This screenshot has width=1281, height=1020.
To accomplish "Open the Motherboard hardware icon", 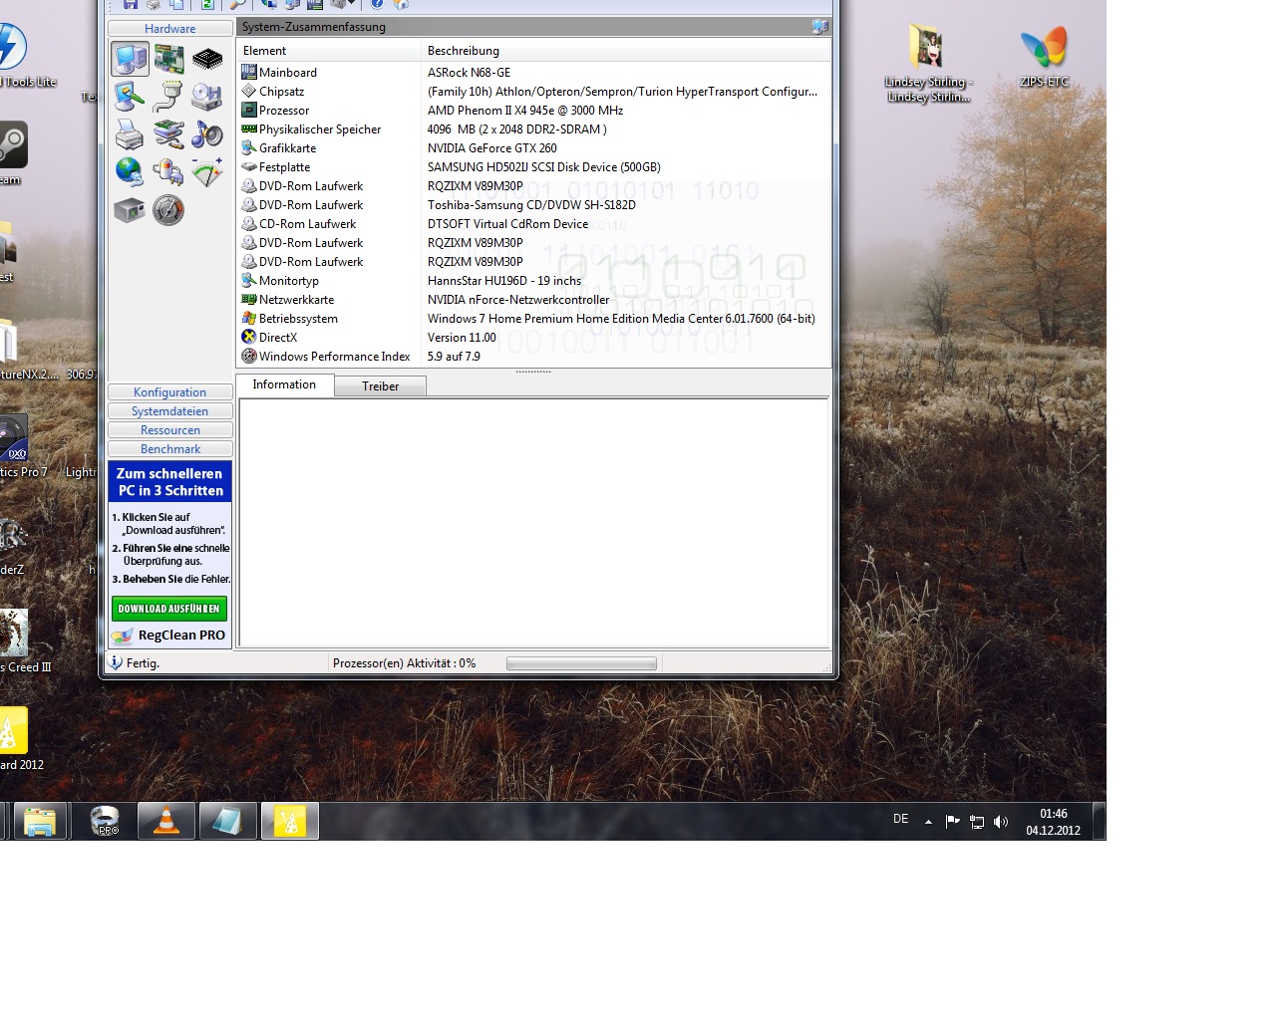I will 168,59.
